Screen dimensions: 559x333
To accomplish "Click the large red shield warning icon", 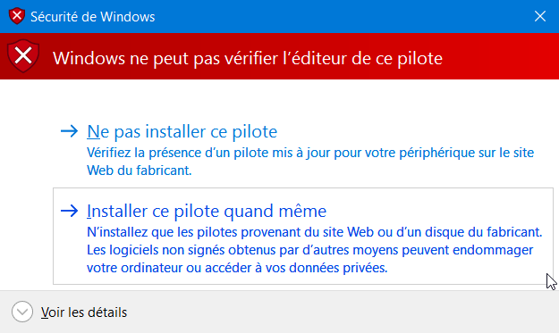I will (23, 56).
